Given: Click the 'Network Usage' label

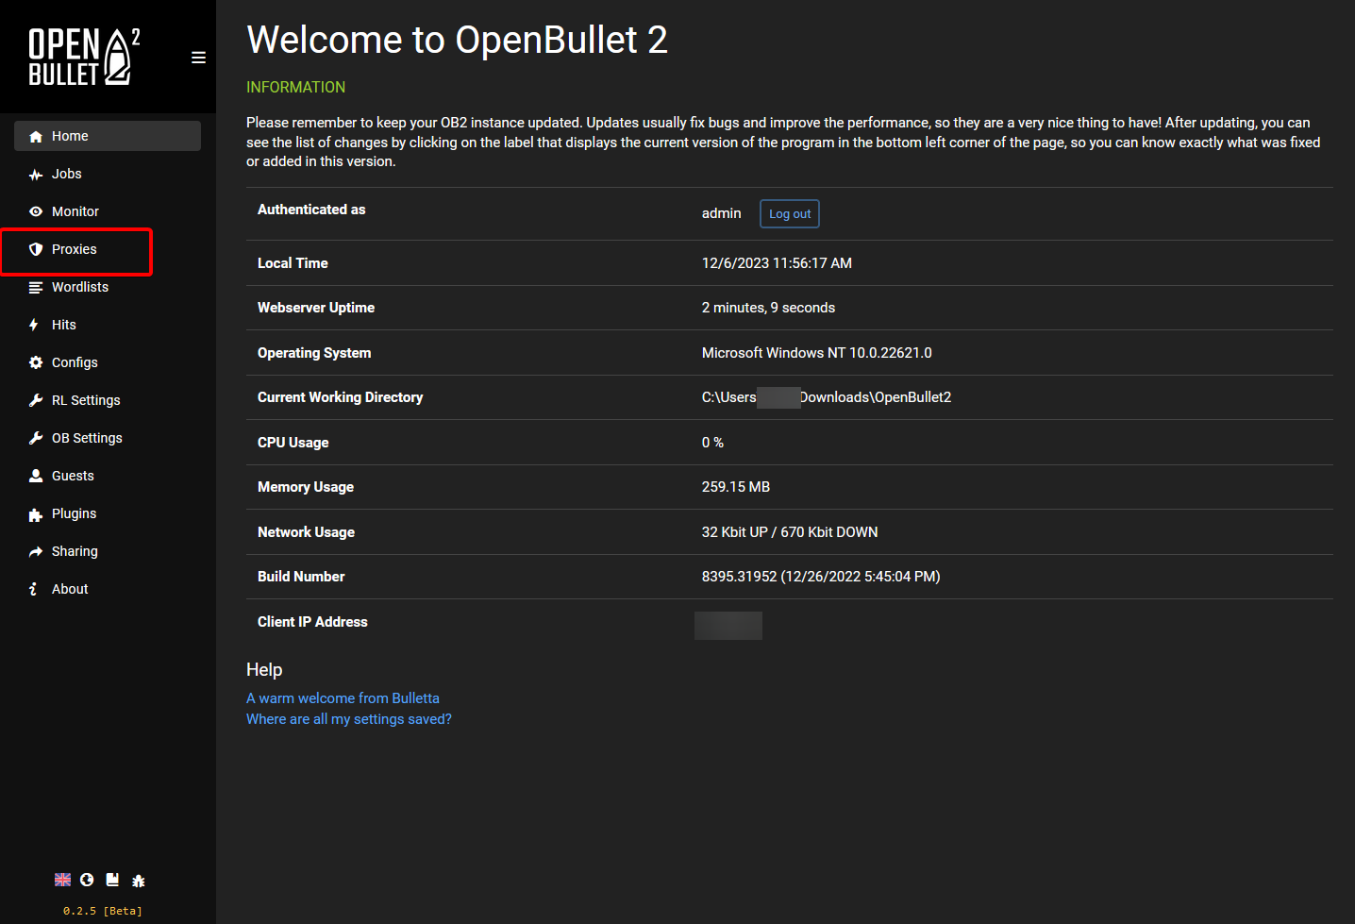Looking at the screenshot, I should pyautogui.click(x=306, y=532).
